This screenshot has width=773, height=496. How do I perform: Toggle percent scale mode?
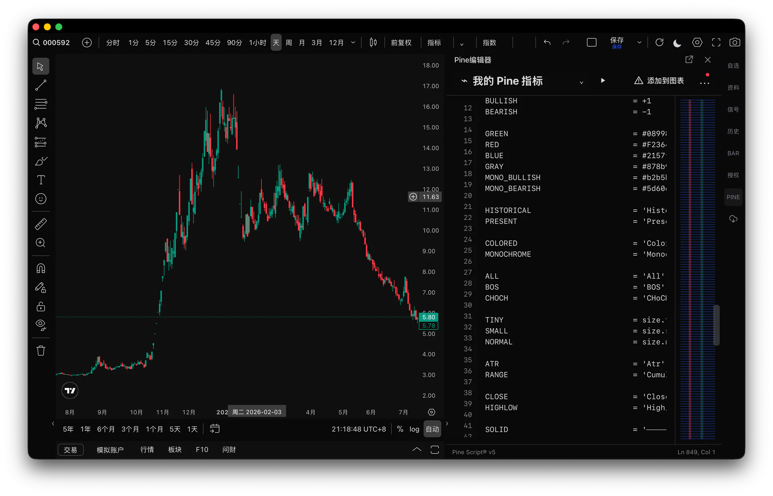[x=400, y=429]
